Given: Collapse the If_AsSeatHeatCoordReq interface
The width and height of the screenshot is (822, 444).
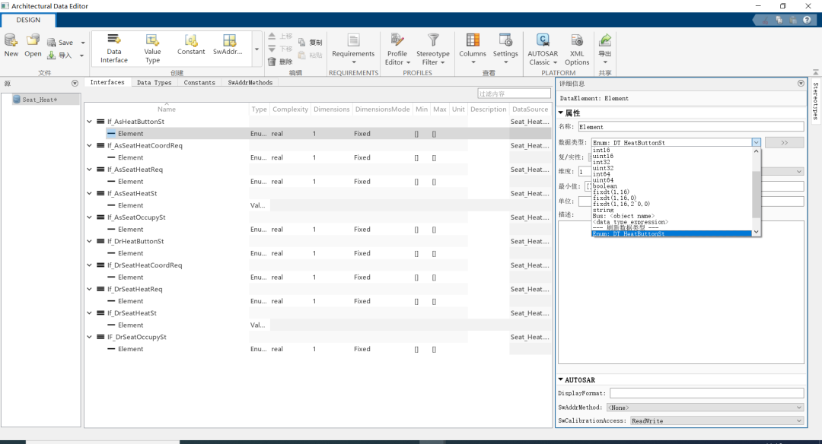Looking at the screenshot, I should (90, 145).
